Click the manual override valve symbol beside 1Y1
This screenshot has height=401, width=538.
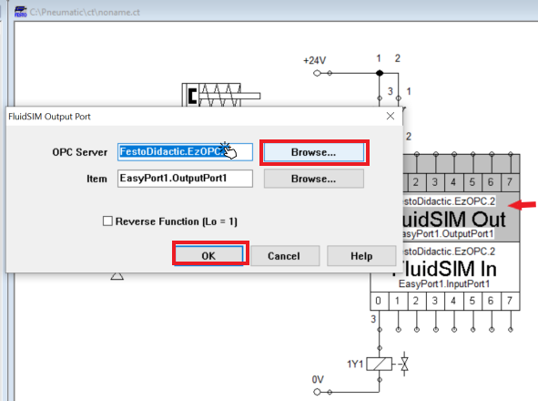[404, 364]
